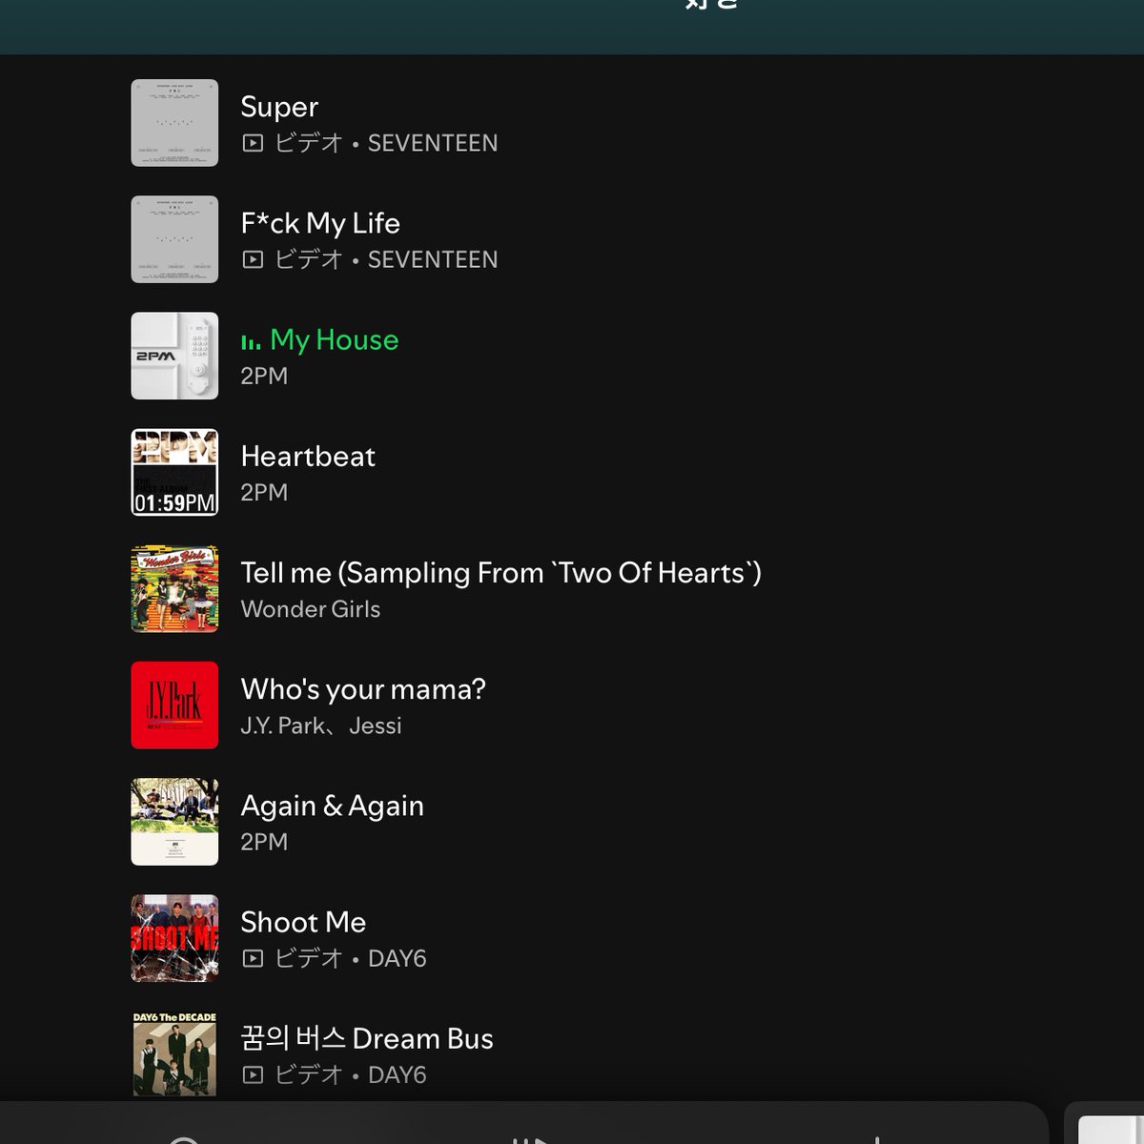Open 2PM artist under Heartbeat

pyautogui.click(x=264, y=492)
